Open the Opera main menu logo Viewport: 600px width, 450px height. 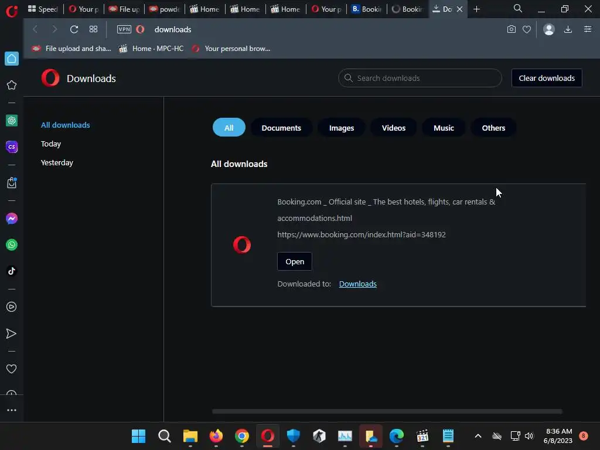click(12, 11)
